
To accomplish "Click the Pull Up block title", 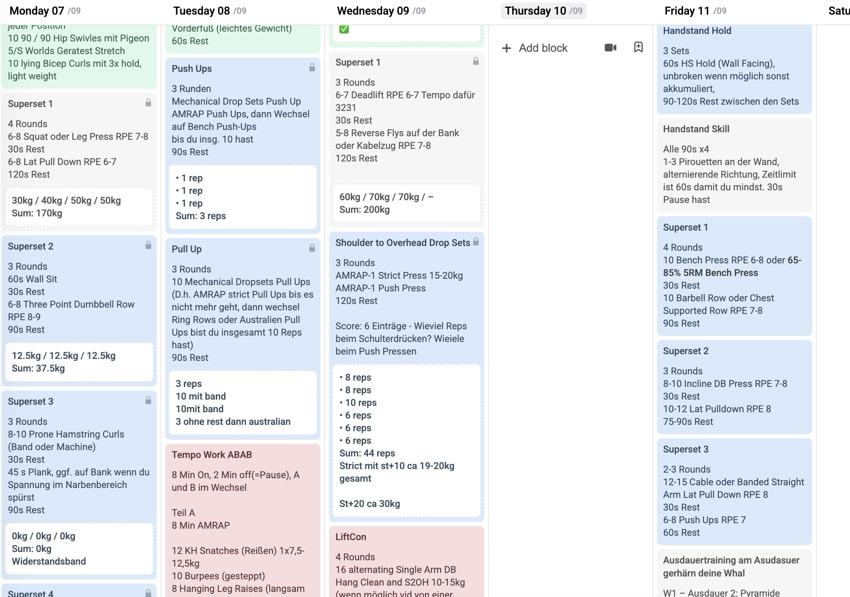I will pos(187,249).
